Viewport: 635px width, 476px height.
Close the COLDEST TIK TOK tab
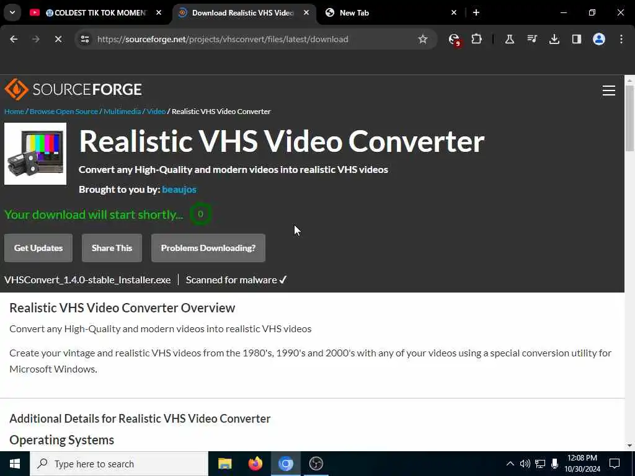[159, 12]
